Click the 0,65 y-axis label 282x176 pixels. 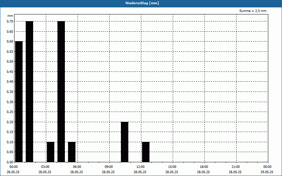[10, 31]
